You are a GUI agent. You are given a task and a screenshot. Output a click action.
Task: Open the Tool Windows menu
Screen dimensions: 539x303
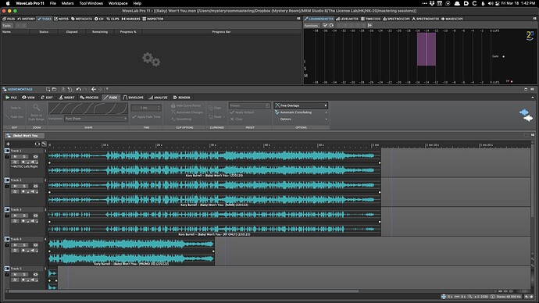click(91, 3)
